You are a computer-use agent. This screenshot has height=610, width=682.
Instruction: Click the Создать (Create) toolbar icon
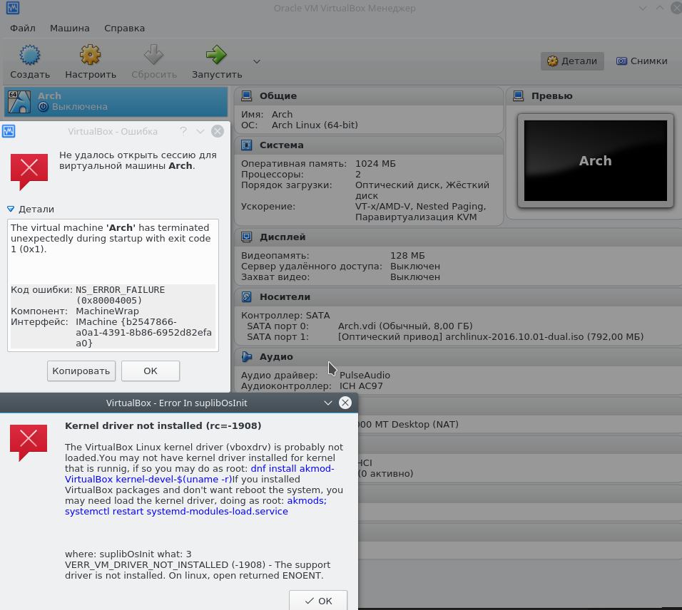29,55
